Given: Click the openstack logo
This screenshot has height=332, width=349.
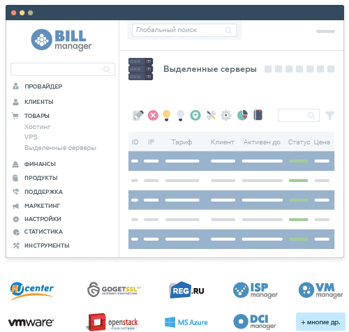Looking at the screenshot, I should 113,322.
